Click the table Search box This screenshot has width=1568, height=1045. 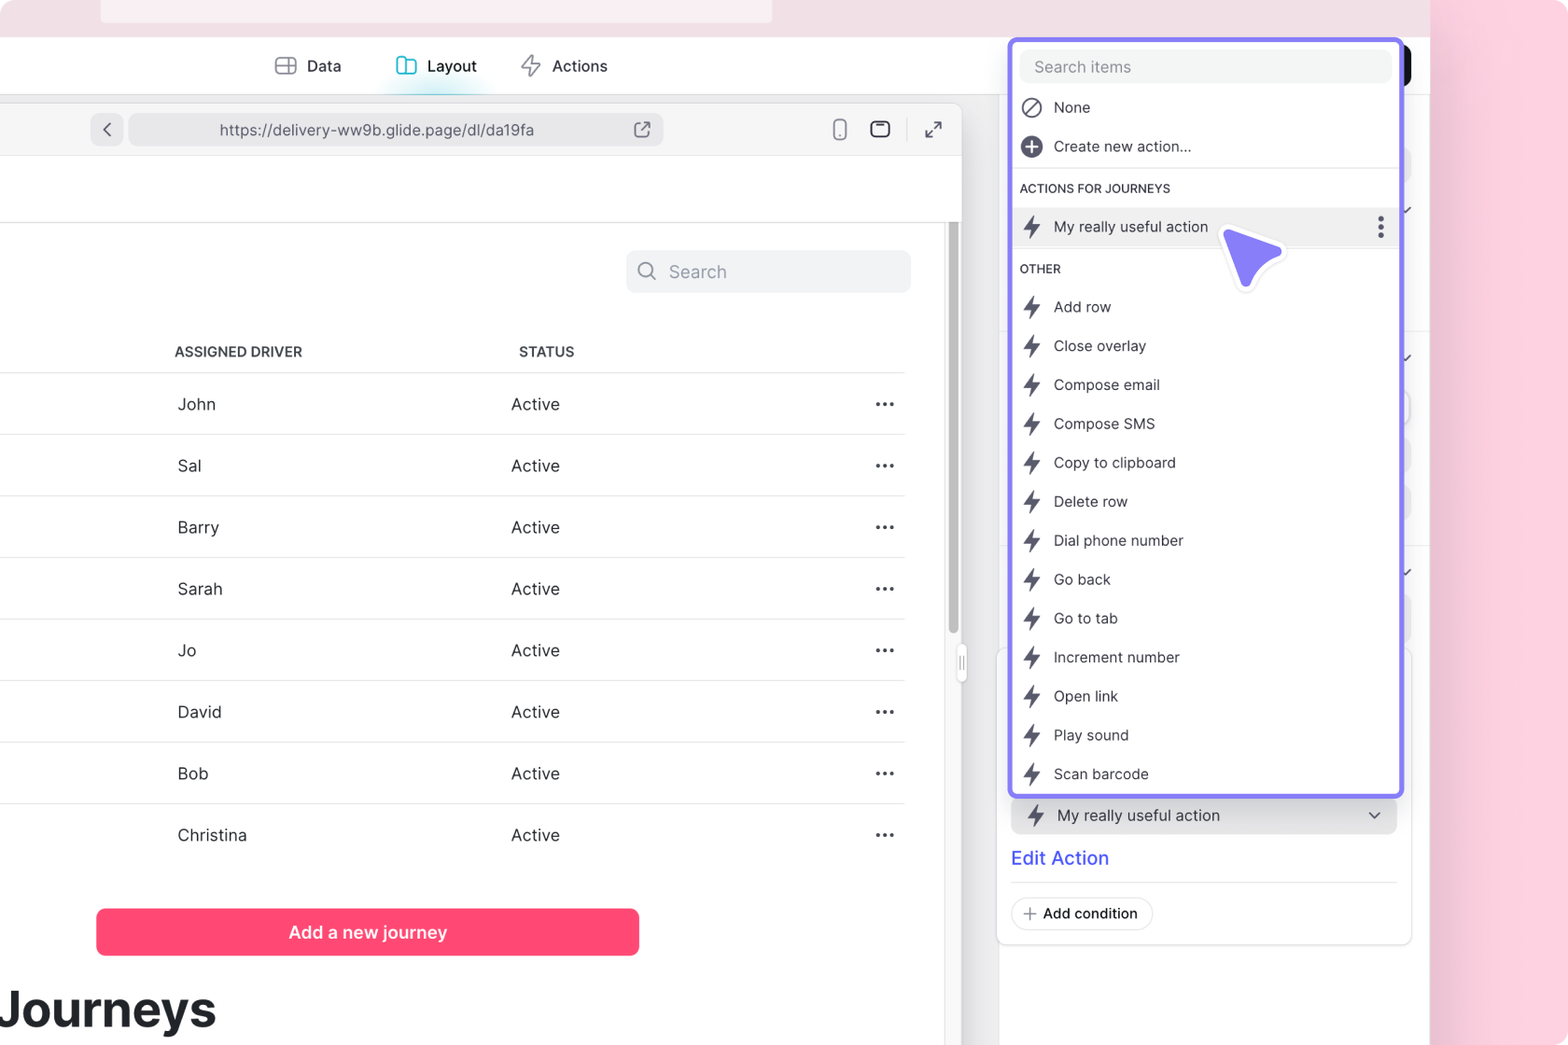click(x=768, y=272)
